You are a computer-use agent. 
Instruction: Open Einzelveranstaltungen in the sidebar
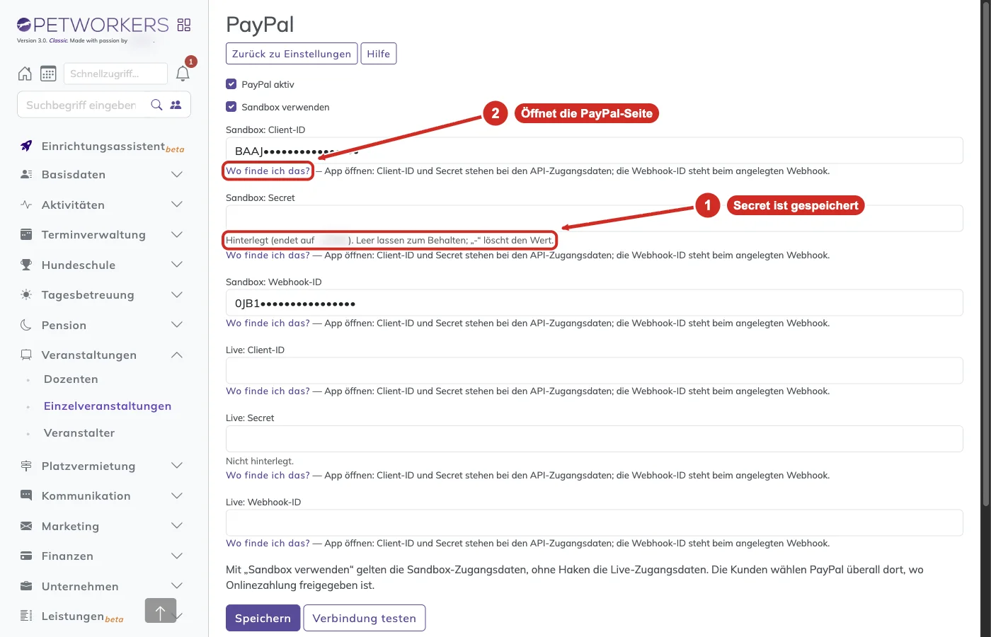click(x=108, y=406)
